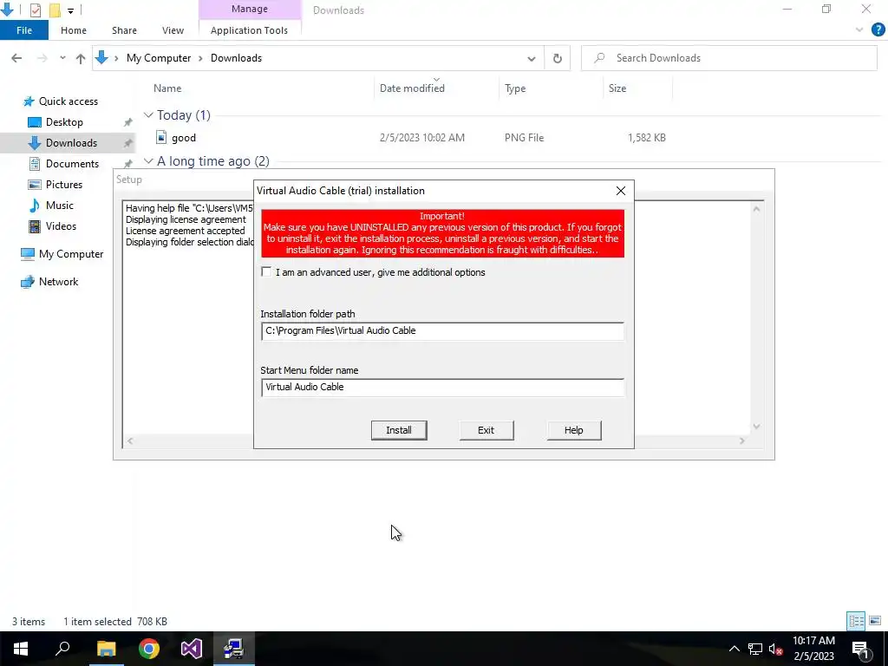The width and height of the screenshot is (888, 666).
Task: Open Desktop in the navigation pane
Action: pyautogui.click(x=64, y=122)
